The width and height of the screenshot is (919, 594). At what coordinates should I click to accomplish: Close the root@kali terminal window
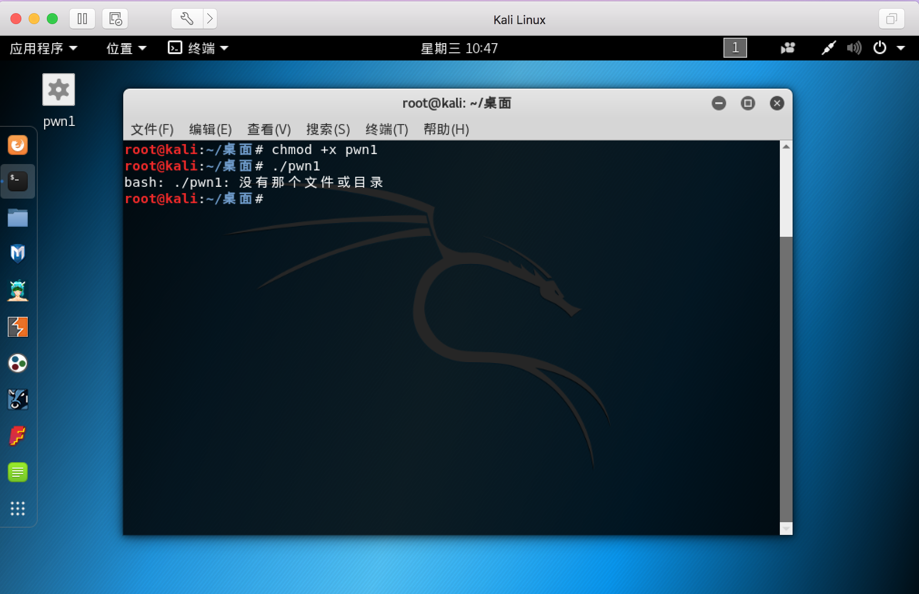tap(777, 103)
